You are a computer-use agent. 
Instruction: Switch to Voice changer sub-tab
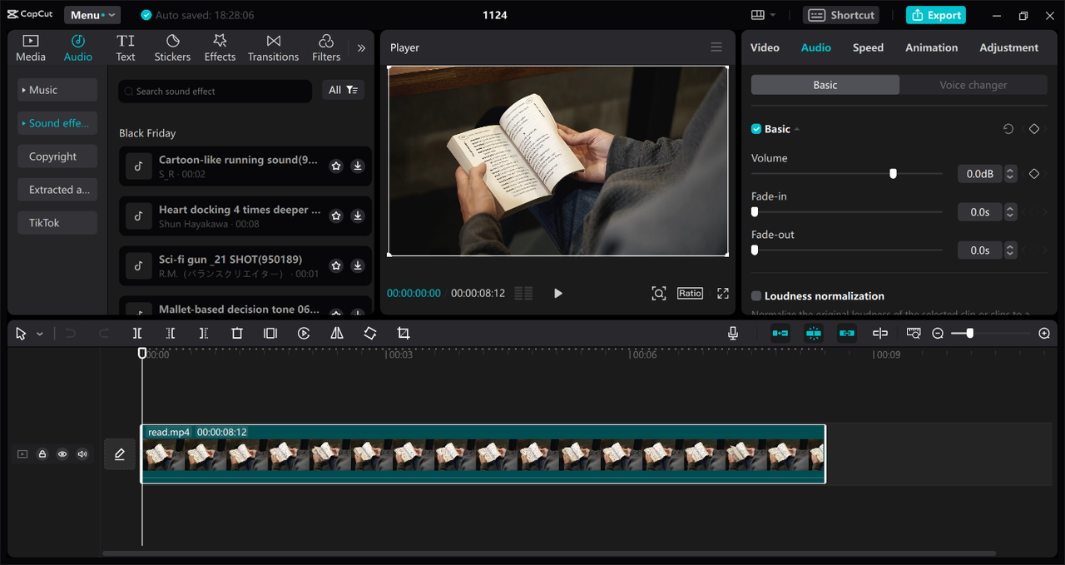(973, 85)
